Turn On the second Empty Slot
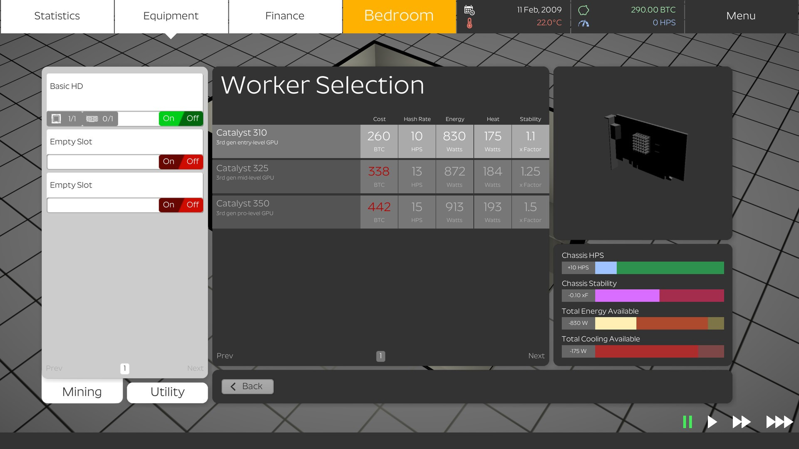Image resolution: width=799 pixels, height=449 pixels. pyautogui.click(x=169, y=205)
